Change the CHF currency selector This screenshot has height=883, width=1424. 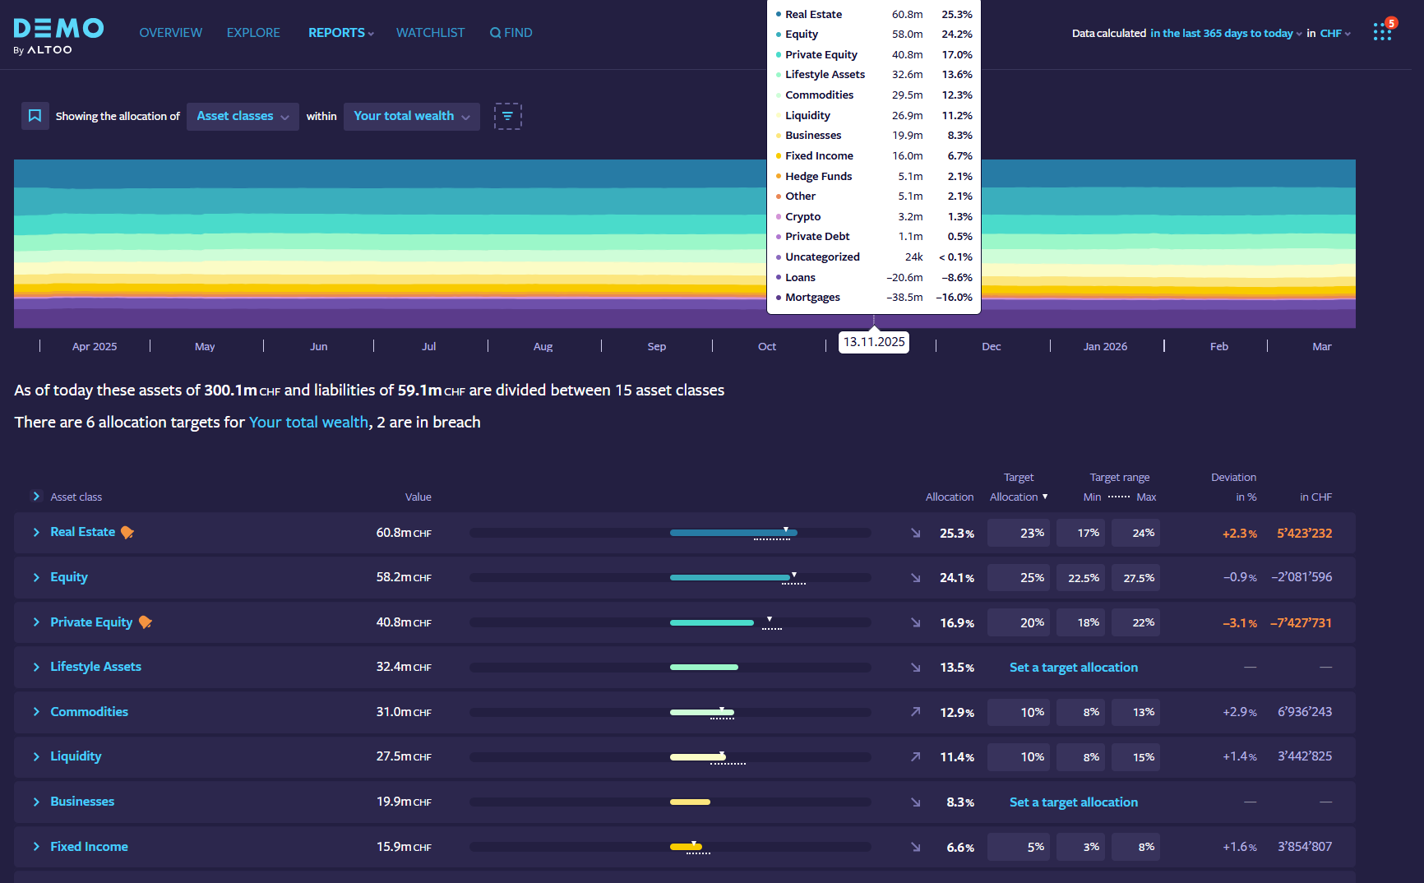[1334, 34]
